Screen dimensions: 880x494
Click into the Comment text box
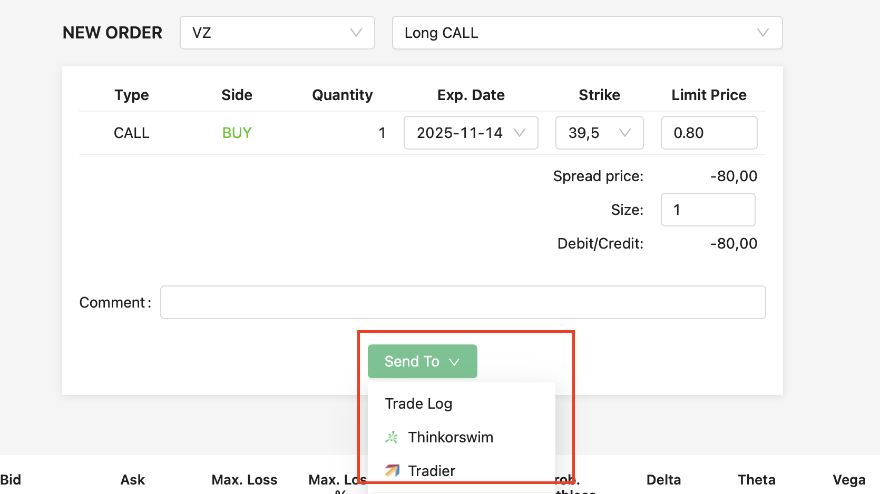463,302
